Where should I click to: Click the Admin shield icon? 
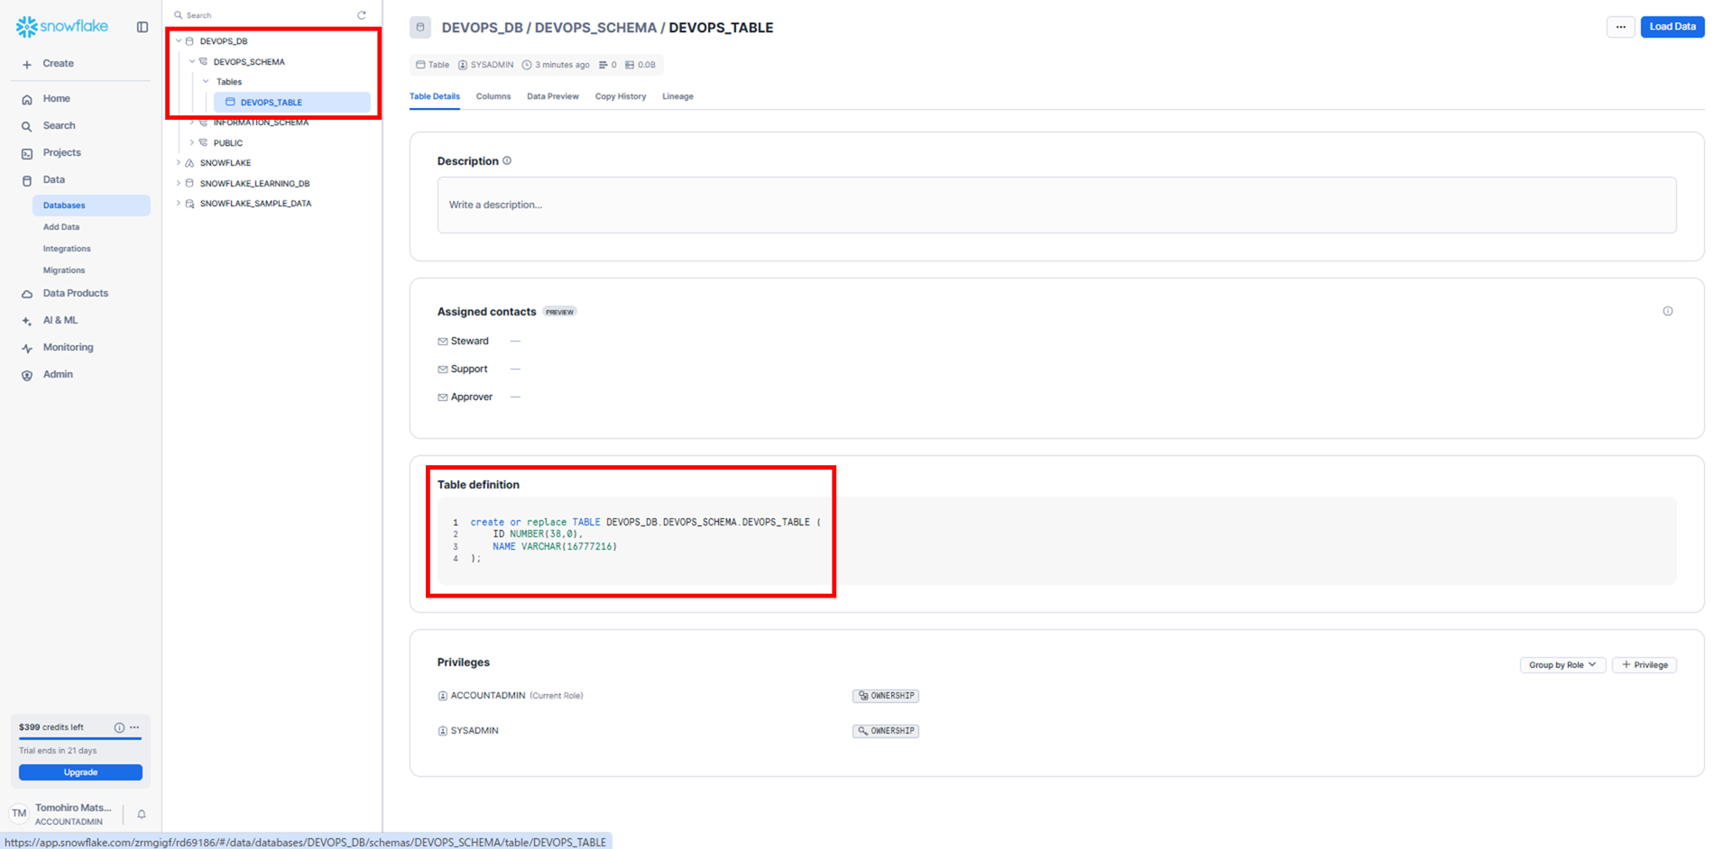[x=27, y=375]
